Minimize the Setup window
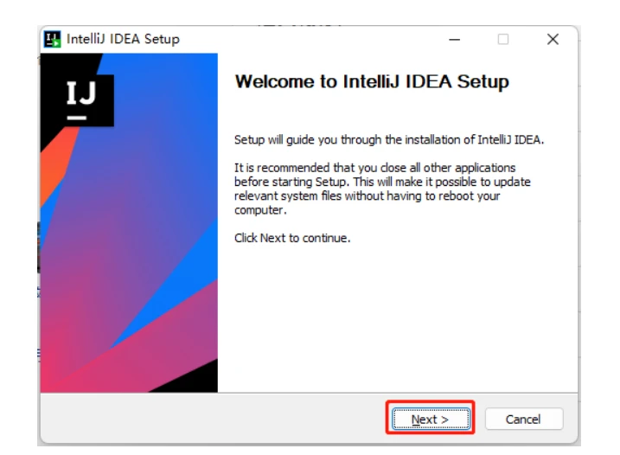Screen dimensions: 620x455 point(455,40)
